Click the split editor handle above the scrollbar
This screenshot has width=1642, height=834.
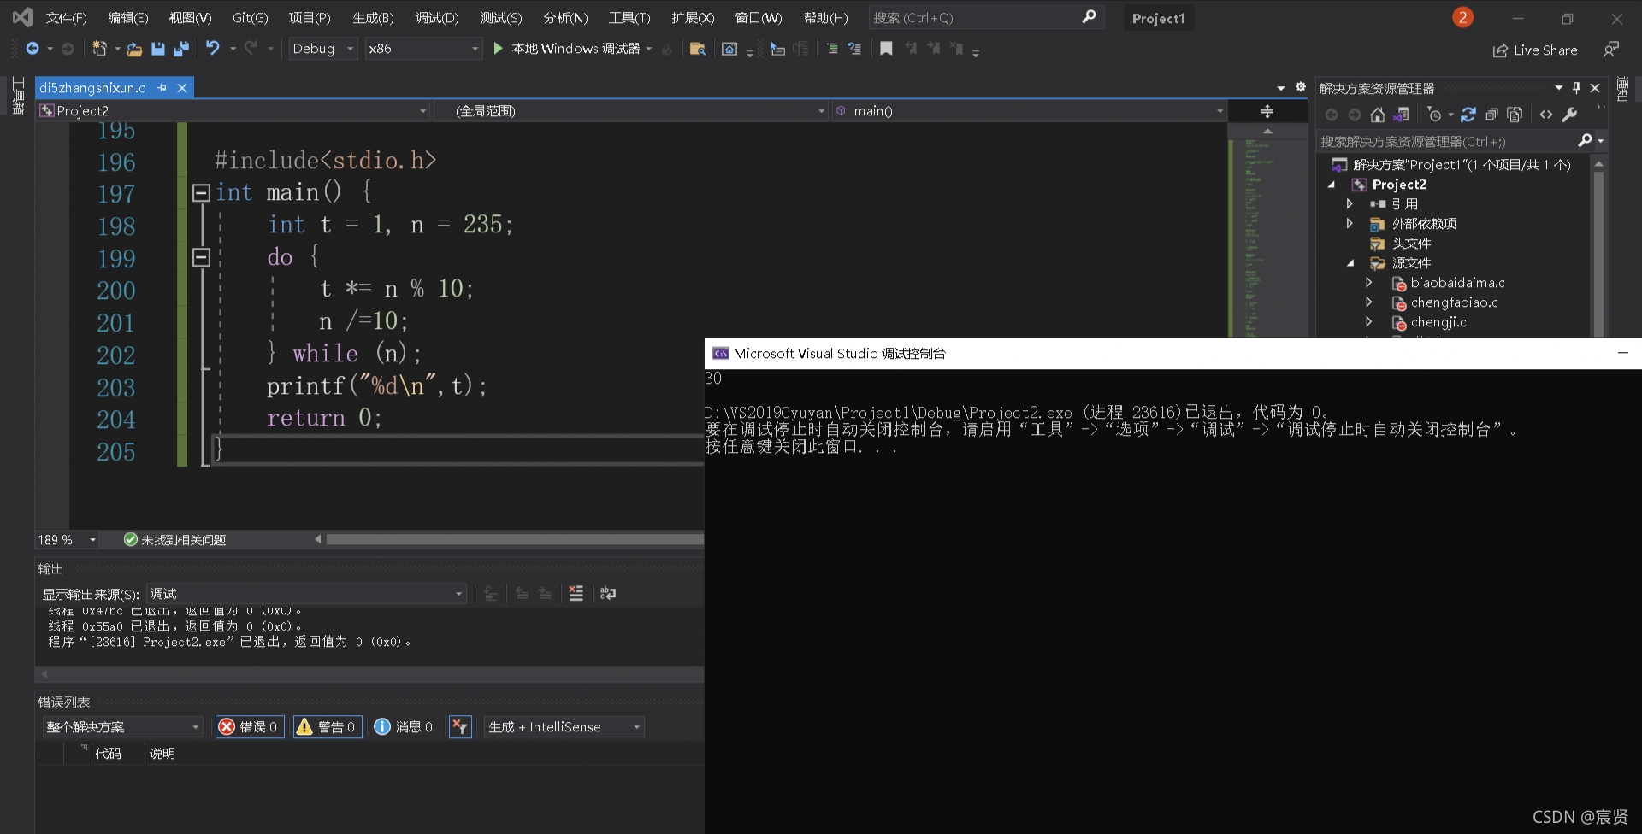(x=1267, y=111)
